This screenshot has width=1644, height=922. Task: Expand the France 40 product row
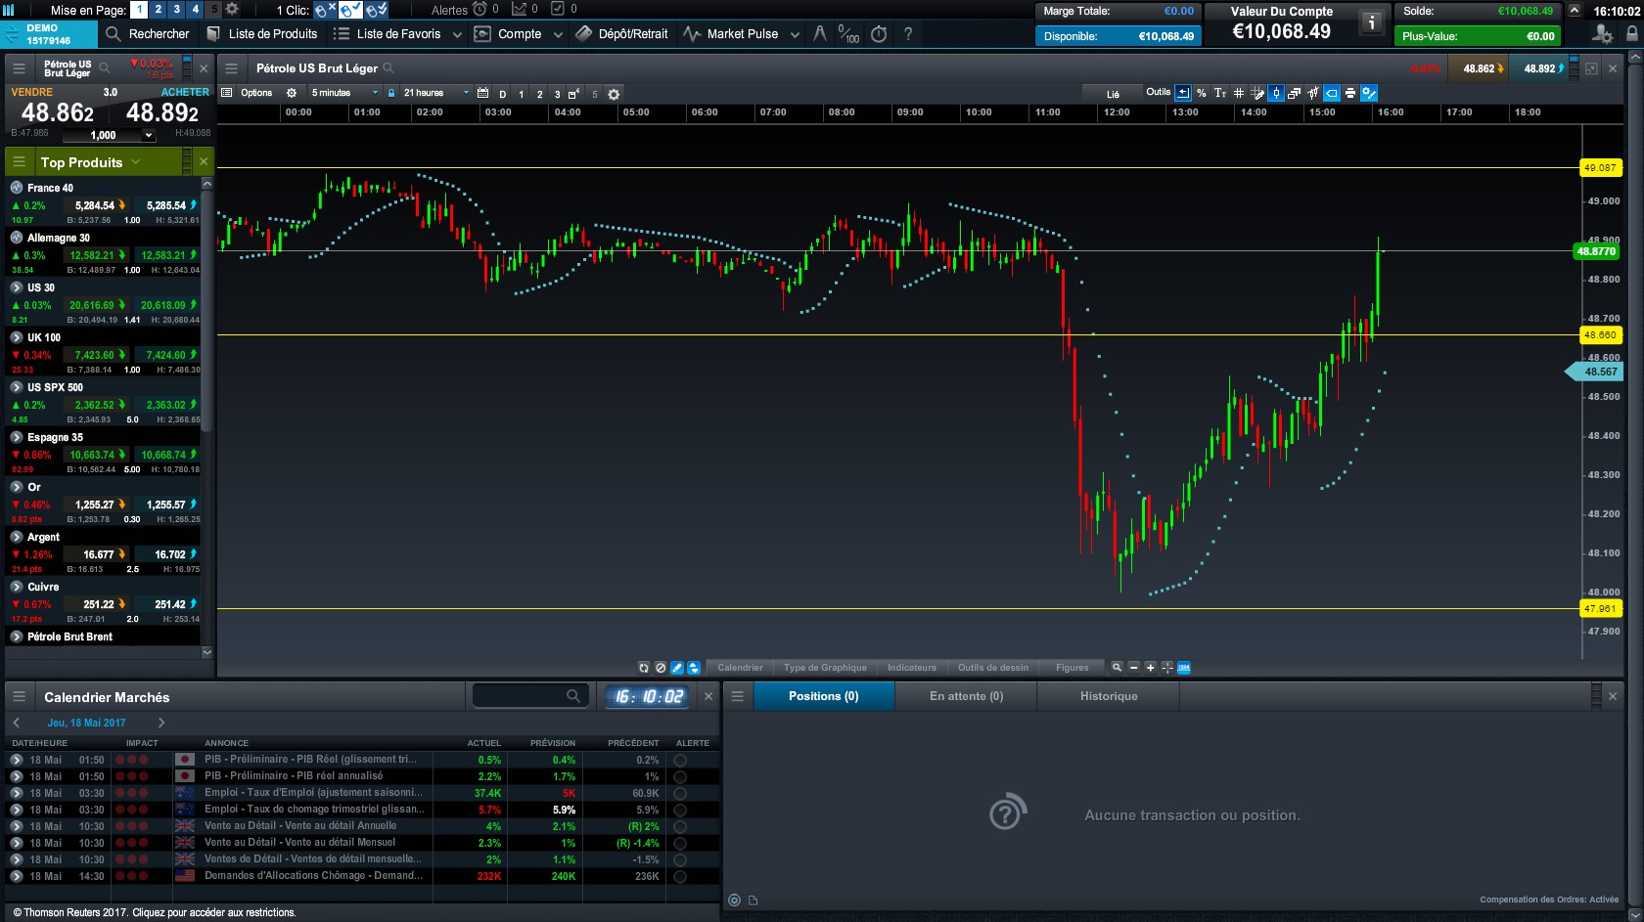17,188
